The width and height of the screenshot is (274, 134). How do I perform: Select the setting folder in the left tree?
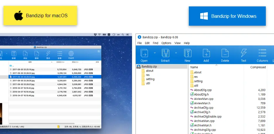point(150,79)
